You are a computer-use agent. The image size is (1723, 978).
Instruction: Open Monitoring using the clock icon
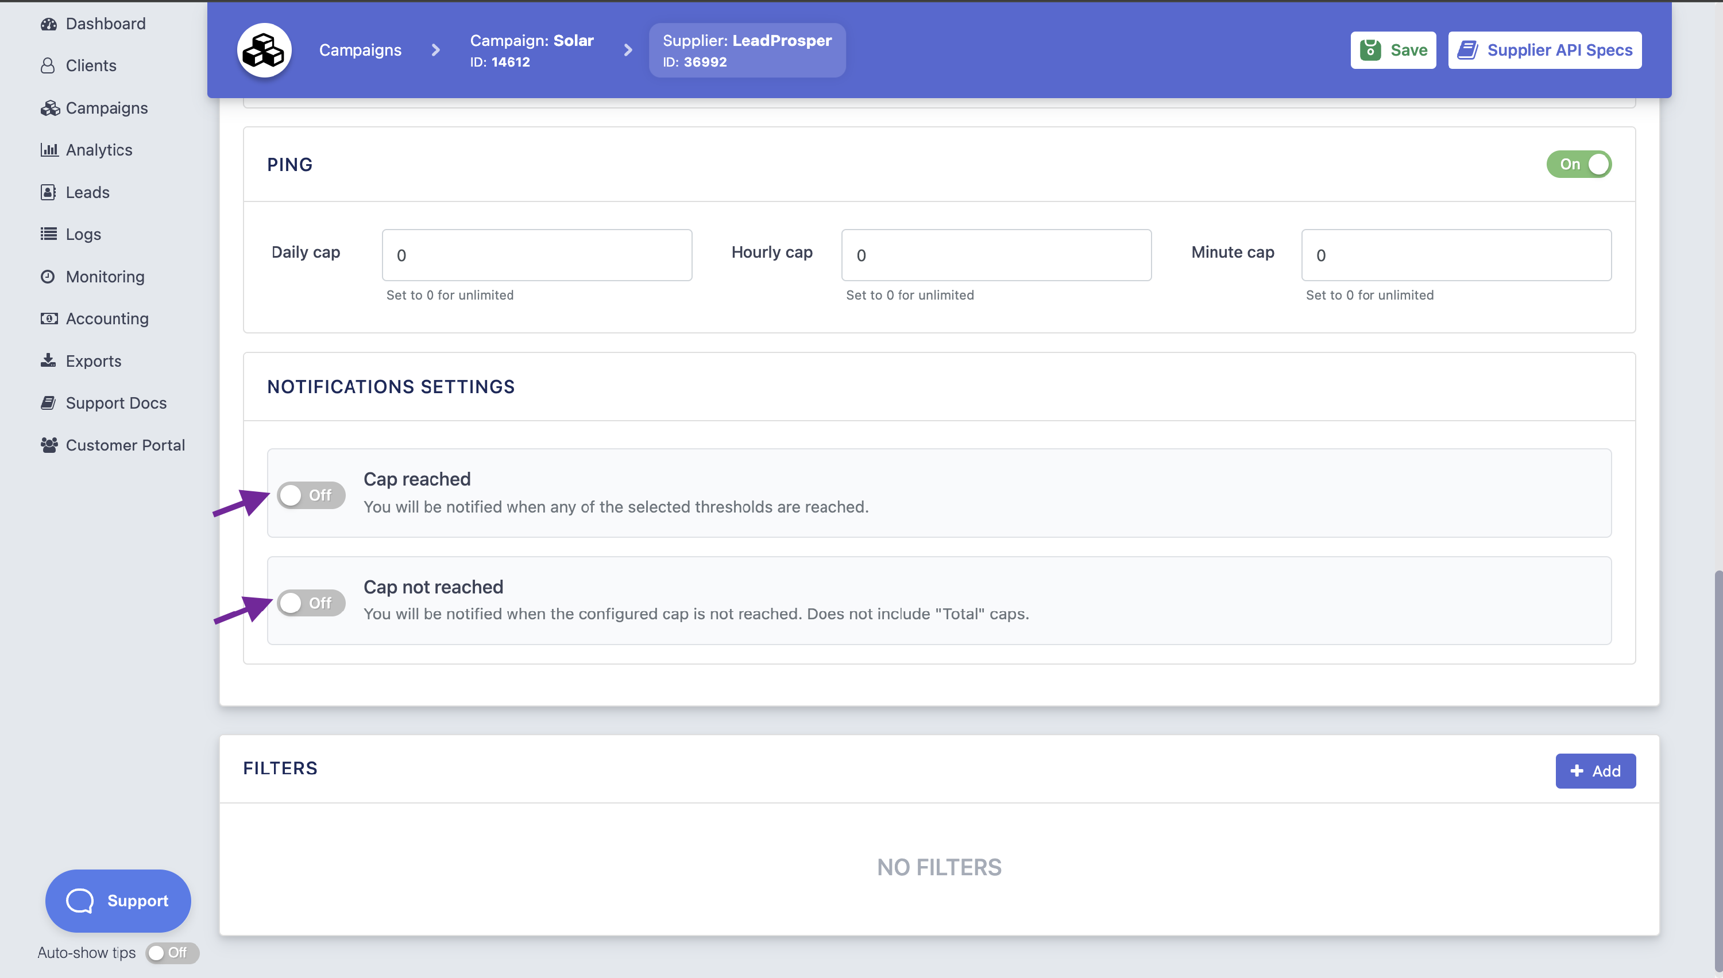click(48, 276)
